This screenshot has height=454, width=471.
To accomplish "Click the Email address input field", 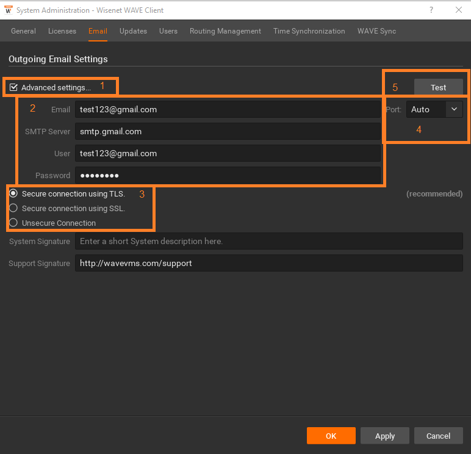I will tap(228, 109).
